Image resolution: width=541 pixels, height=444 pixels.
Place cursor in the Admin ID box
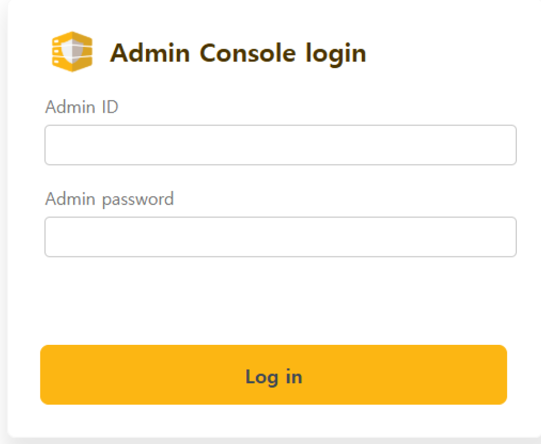(x=280, y=145)
